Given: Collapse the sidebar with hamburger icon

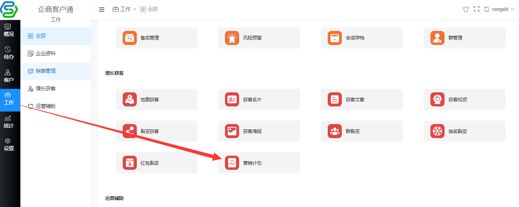Looking at the screenshot, I should 102,9.
